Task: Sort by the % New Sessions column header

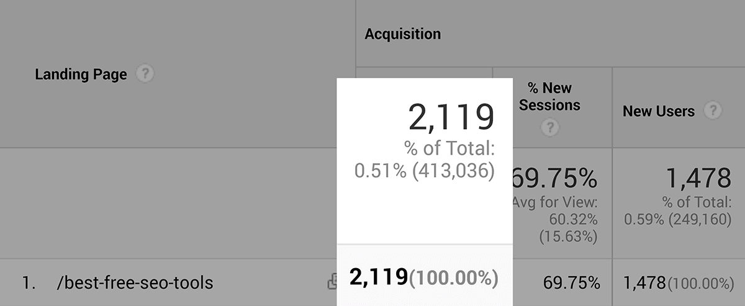Action: click(549, 96)
